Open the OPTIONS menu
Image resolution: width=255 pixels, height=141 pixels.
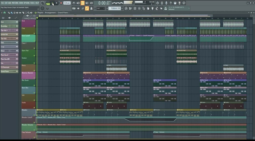click(26, 3)
